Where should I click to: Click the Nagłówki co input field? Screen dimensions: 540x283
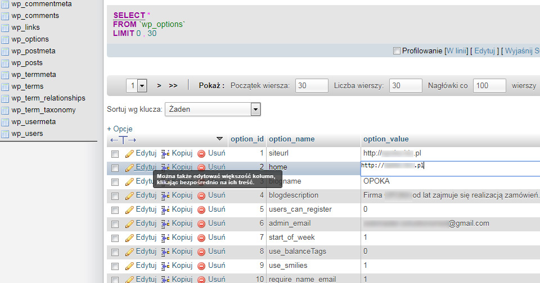489,85
